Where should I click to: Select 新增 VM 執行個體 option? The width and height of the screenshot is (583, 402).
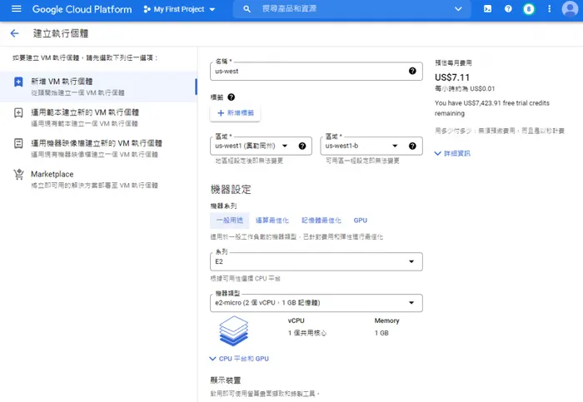[x=98, y=87]
